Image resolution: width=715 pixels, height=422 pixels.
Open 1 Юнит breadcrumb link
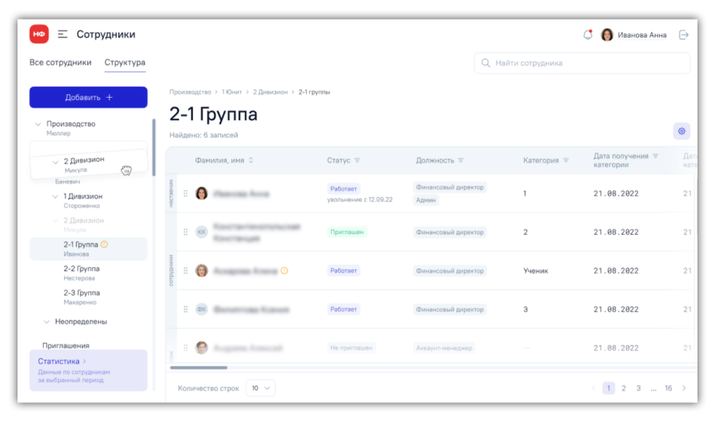coord(232,92)
